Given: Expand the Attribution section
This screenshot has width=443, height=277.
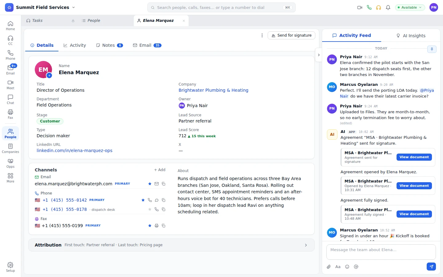Looking at the screenshot, I should coord(171,245).
